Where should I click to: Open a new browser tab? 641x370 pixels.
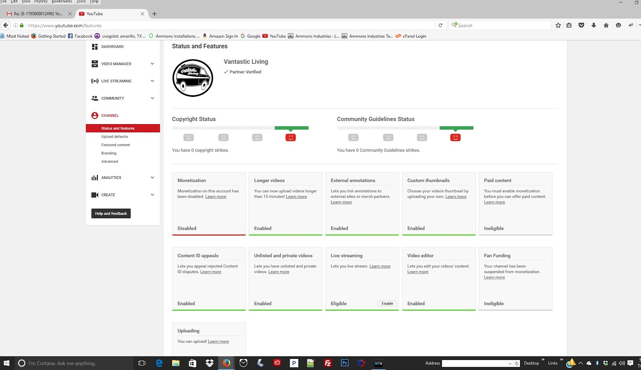pos(154,14)
